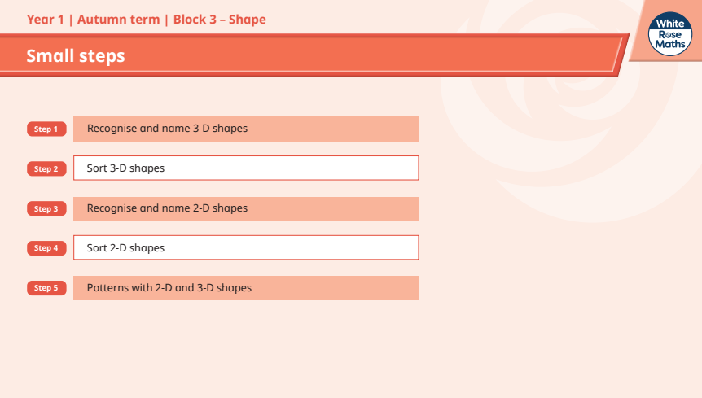Click the "Small steps" banner title
Viewport: 702px width, 398px height.
click(x=76, y=55)
